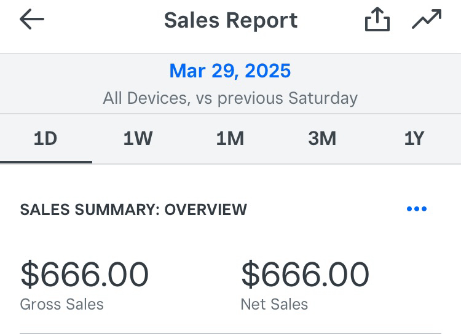The height and width of the screenshot is (336, 461).
Task: Tap the words 'vs previous Saturday'
Action: (x=278, y=98)
